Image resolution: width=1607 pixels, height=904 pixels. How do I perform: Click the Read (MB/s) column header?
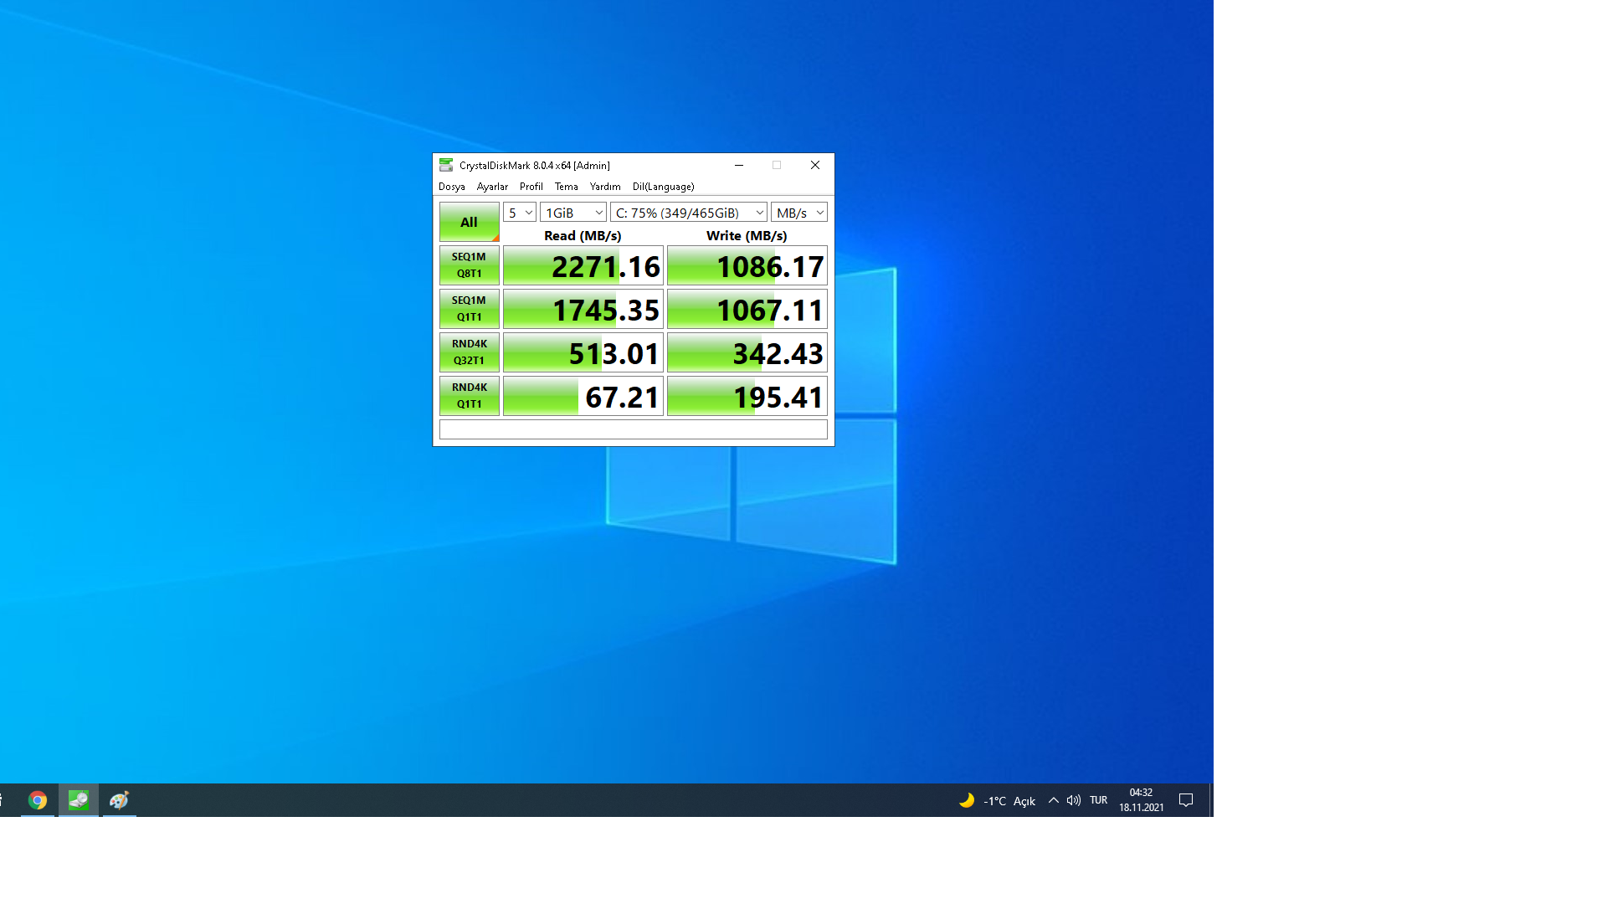click(x=583, y=235)
